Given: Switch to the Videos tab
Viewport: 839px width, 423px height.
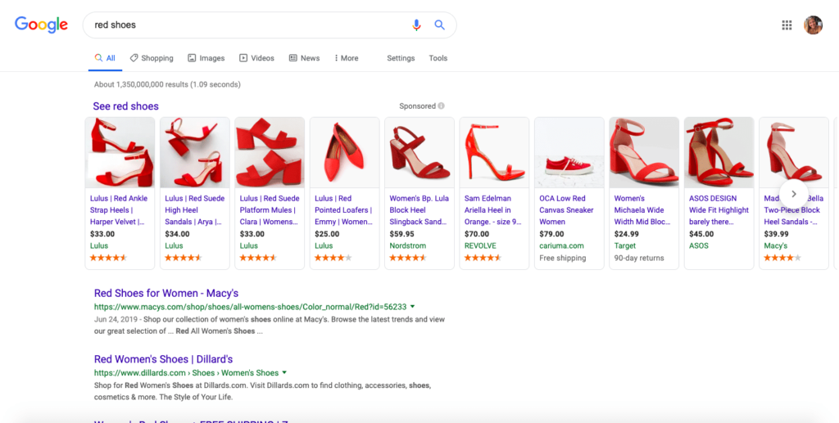Looking at the screenshot, I should 256,58.
